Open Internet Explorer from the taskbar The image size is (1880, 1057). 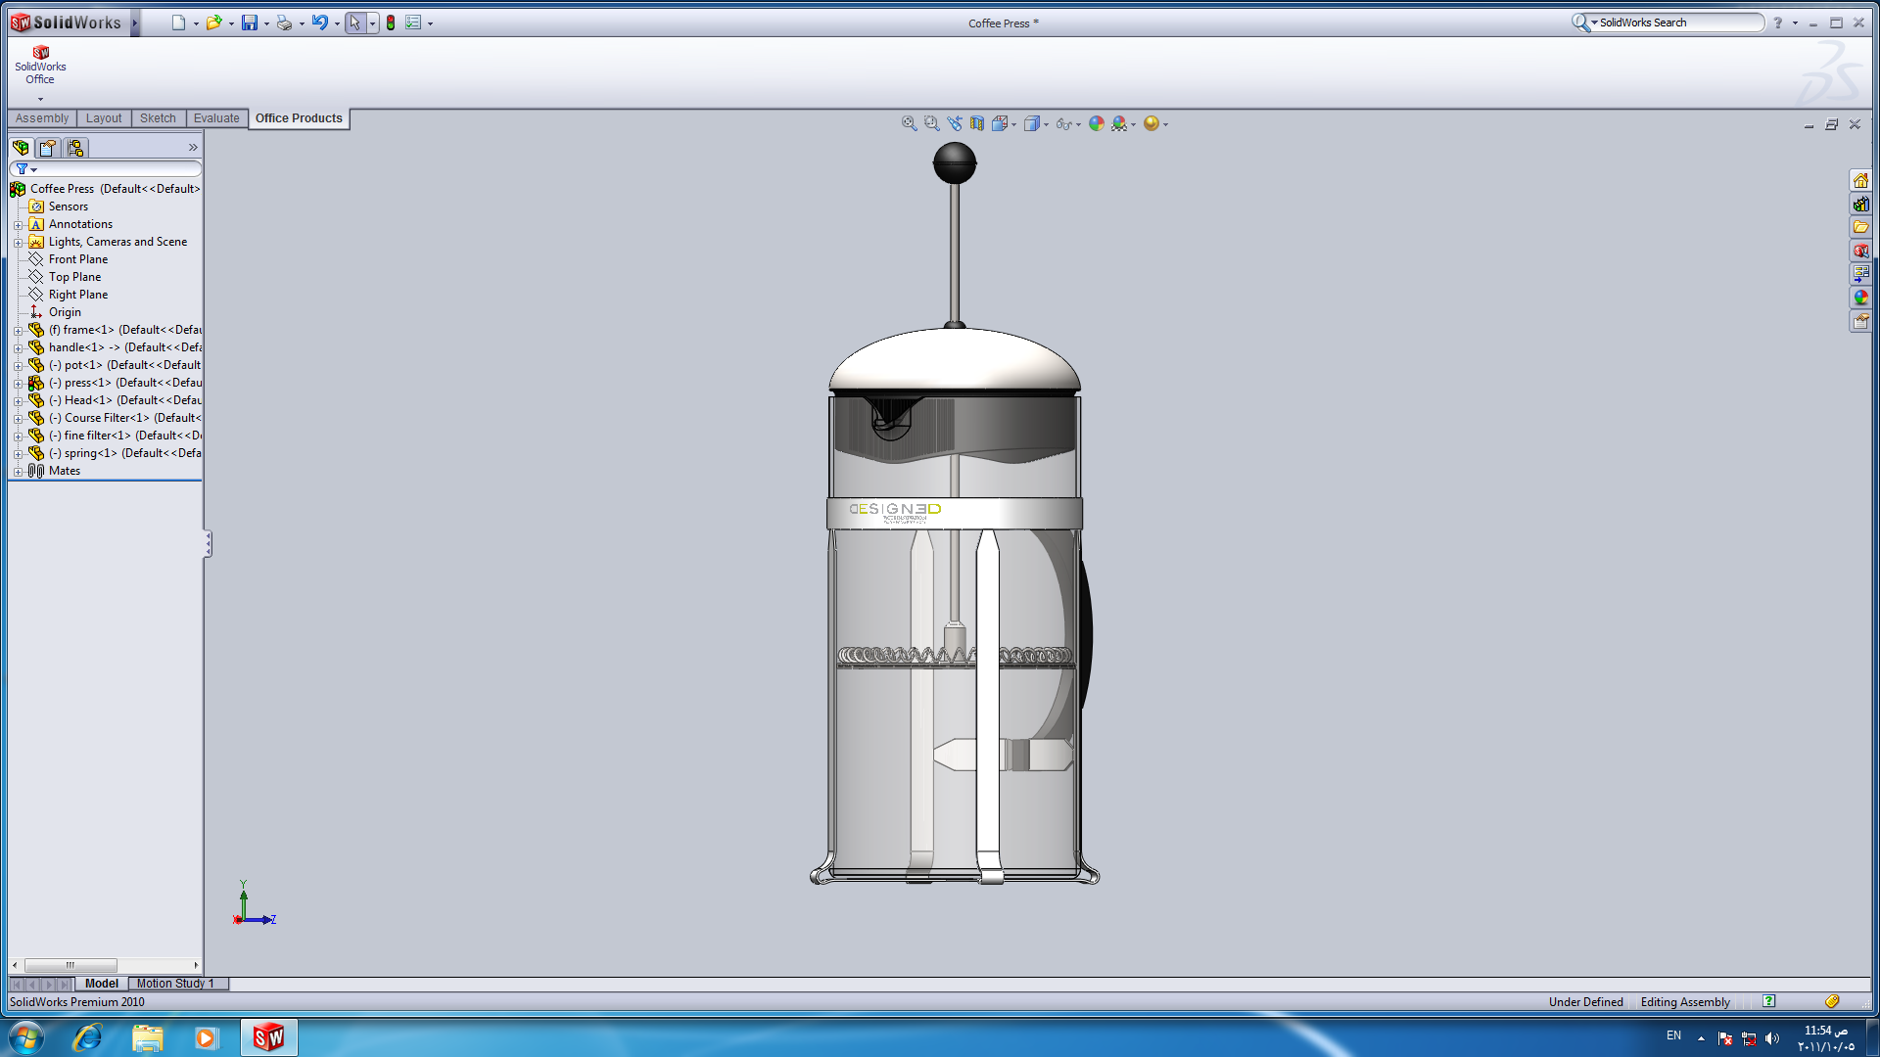87,1037
